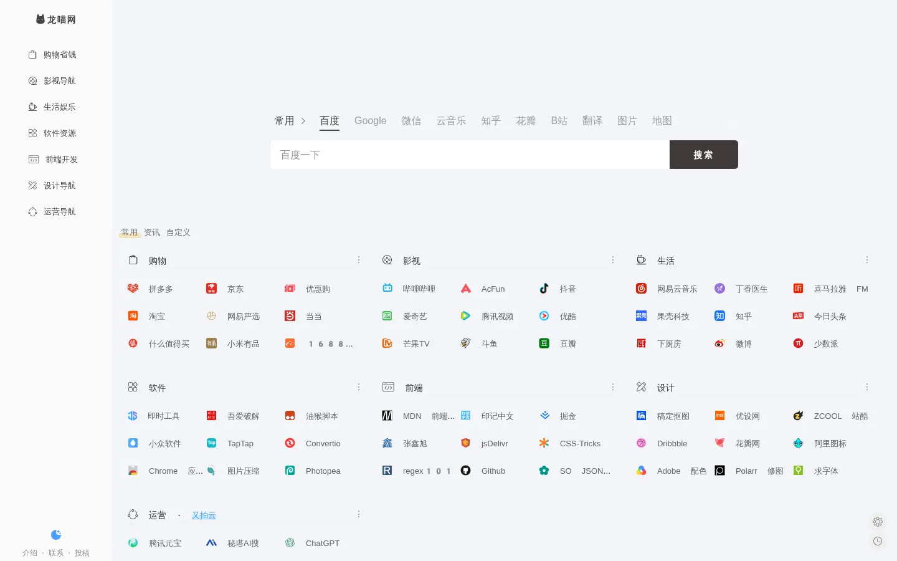
Task: Click the Photopea icon
Action: [x=290, y=471]
